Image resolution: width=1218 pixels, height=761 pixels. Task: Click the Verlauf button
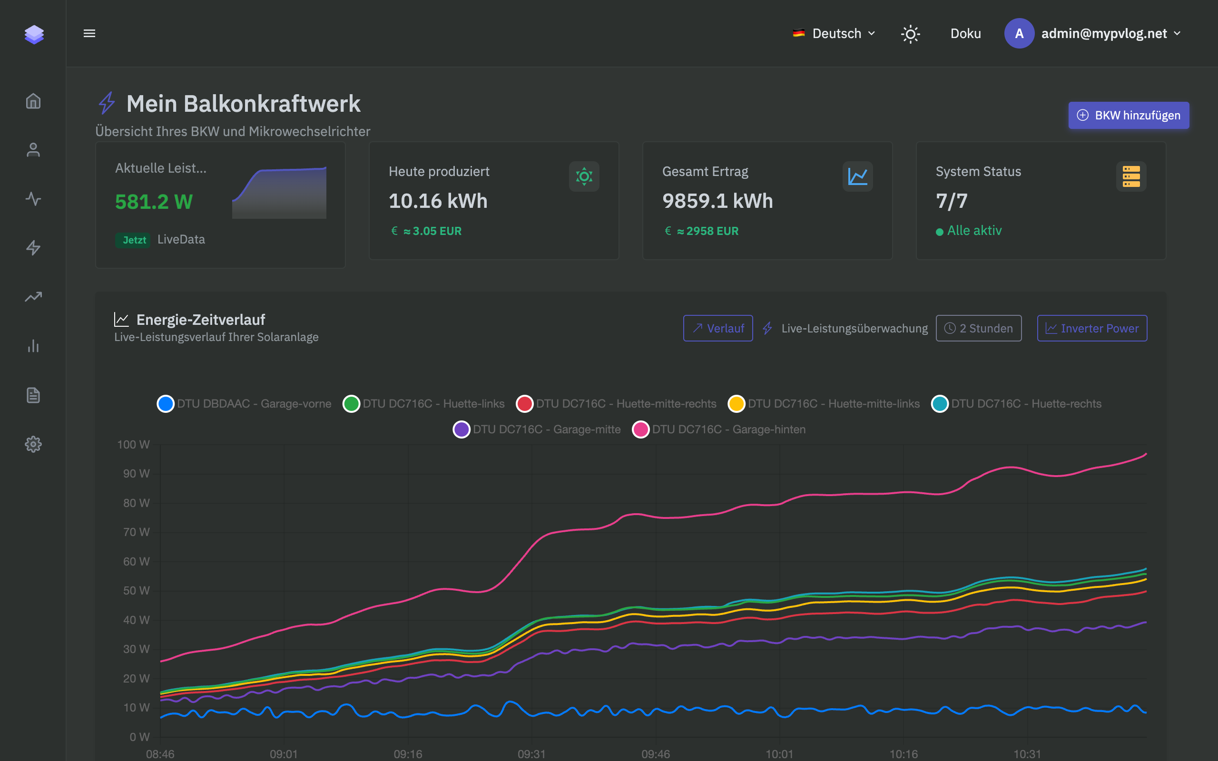(x=717, y=328)
